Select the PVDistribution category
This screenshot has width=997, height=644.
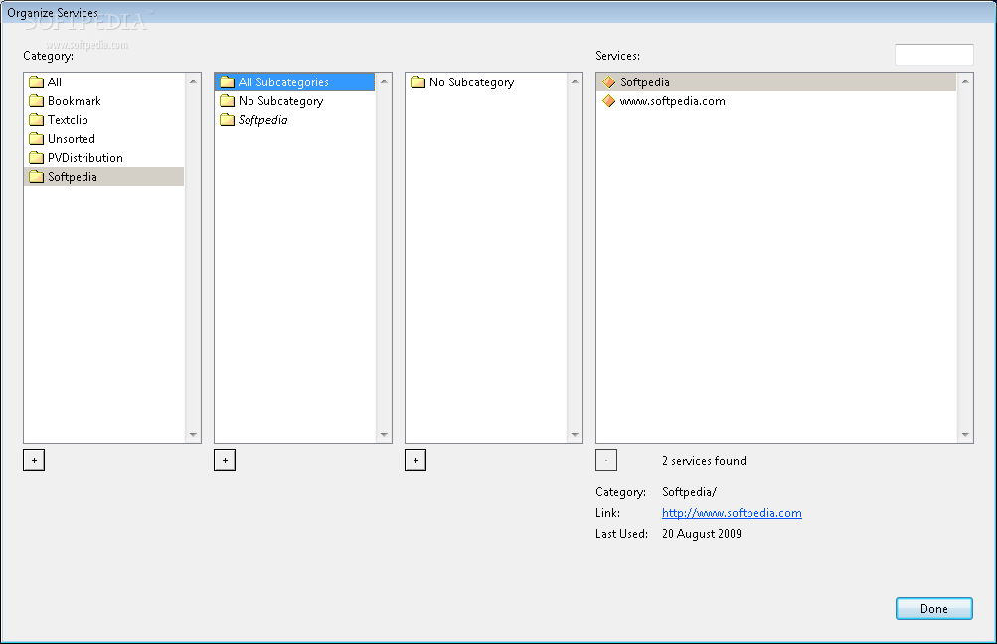point(103,158)
